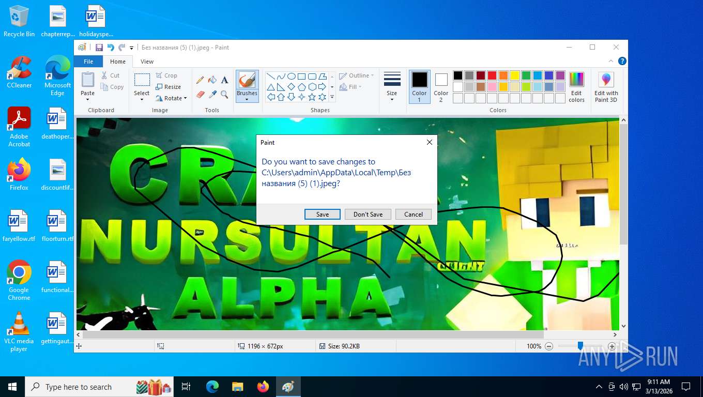This screenshot has width=703, height=397.
Task: Switch to the View ribbon tab
Action: [147, 61]
